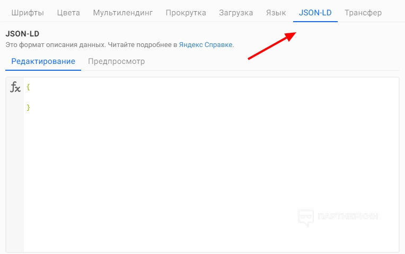The width and height of the screenshot is (405, 254).
Task: Click the closing curly brace line
Action: 28,107
